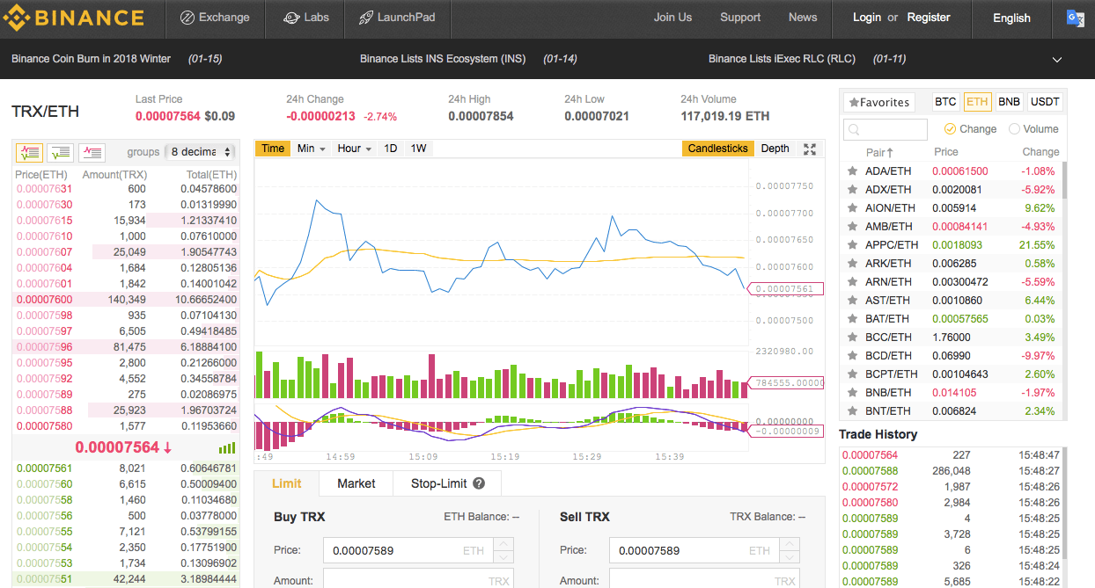Viewport: 1095px width, 588px height.
Task: Click the Login link
Action: coord(867,18)
